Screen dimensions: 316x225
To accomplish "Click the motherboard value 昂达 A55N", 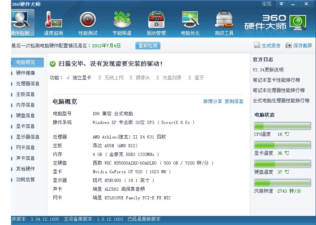I will pos(115,146).
